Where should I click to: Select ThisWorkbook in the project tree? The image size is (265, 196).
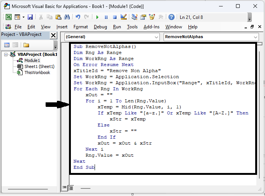[x=37, y=73]
